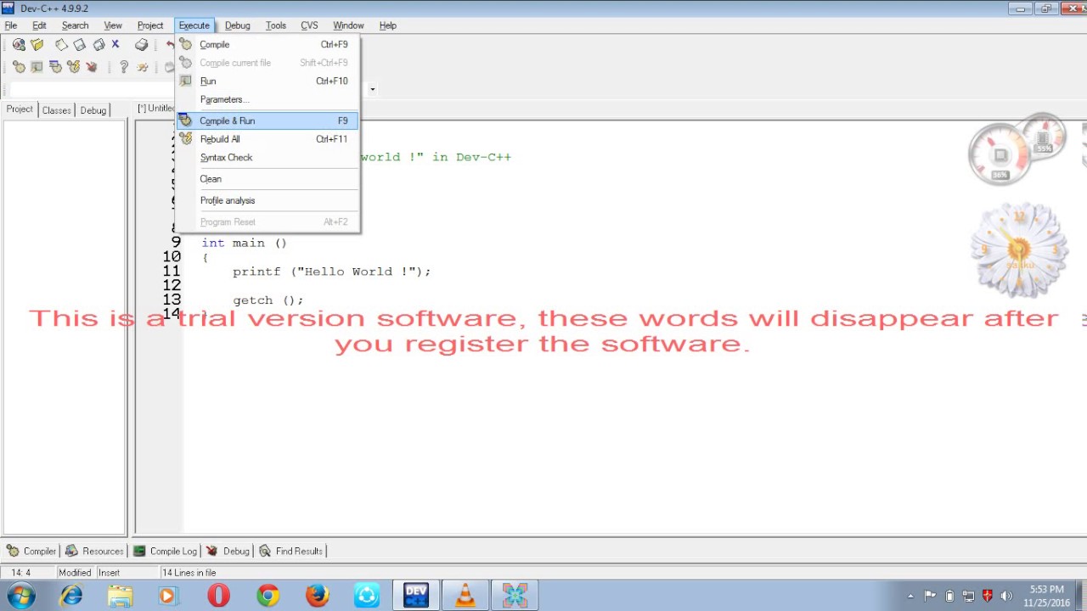Open the Window menu
This screenshot has height=611, width=1087.
pyautogui.click(x=348, y=25)
